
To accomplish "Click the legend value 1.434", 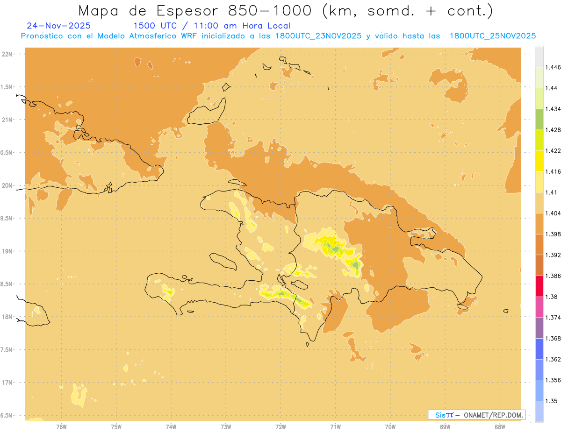I will point(553,109).
